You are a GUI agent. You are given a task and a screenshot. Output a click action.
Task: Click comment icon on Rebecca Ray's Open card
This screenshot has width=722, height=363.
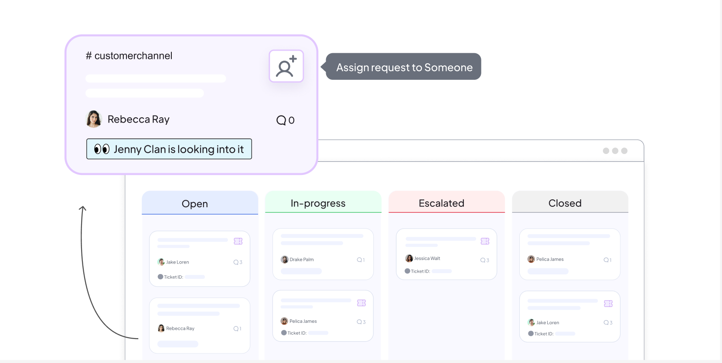tap(236, 329)
